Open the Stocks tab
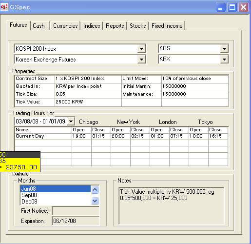 click(137, 26)
